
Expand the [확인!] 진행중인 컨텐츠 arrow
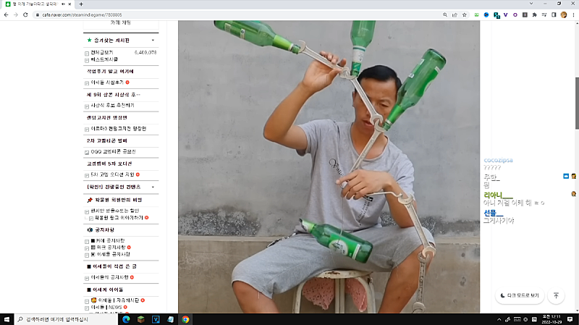(x=153, y=187)
